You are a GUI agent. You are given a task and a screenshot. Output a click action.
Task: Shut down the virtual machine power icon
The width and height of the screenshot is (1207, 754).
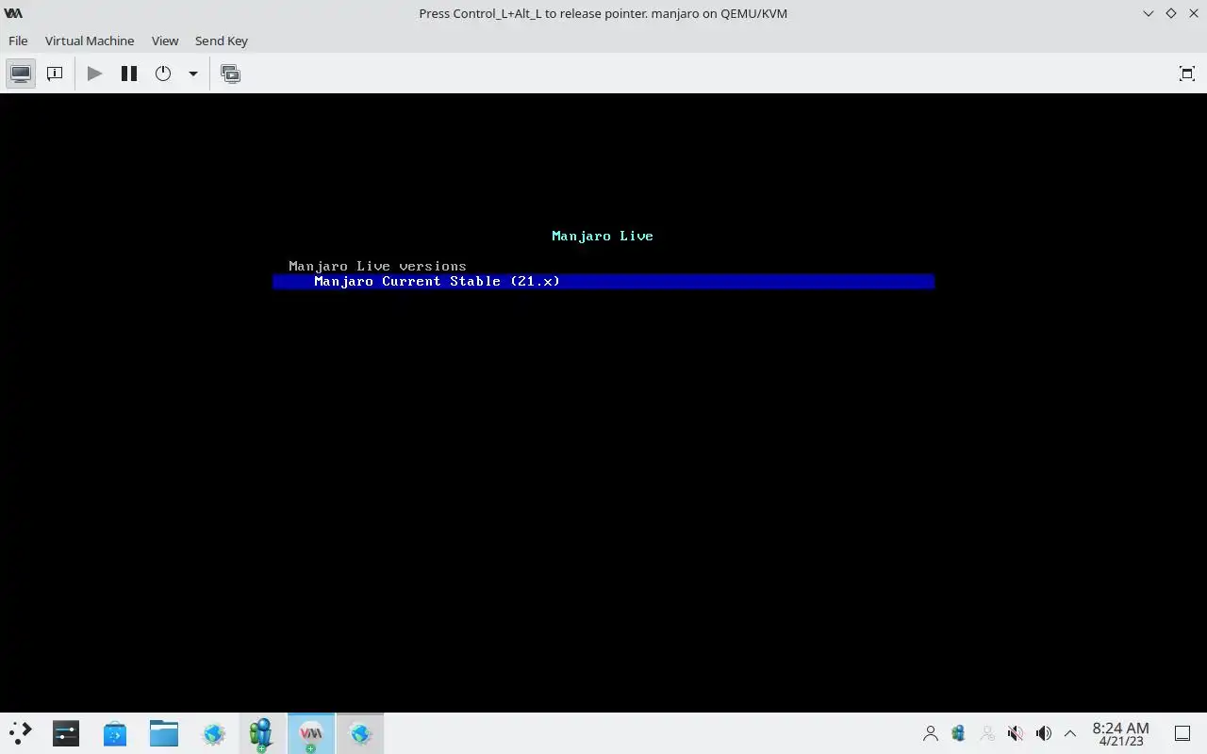(163, 74)
